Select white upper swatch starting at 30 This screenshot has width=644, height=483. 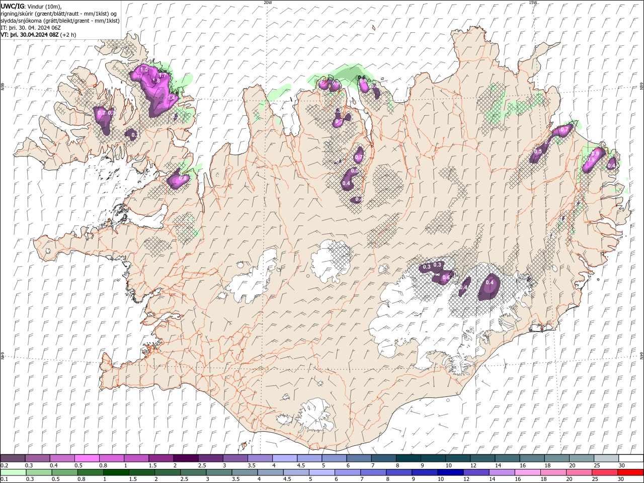630,458
